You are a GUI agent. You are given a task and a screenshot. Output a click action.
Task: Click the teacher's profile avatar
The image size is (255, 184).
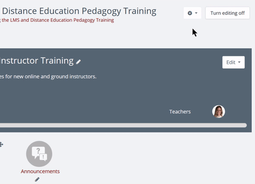pyautogui.click(x=218, y=112)
